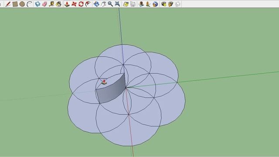Viewport: 279px width, 157px height.
Task: Click the axes origin point in the model
Action: point(126,88)
